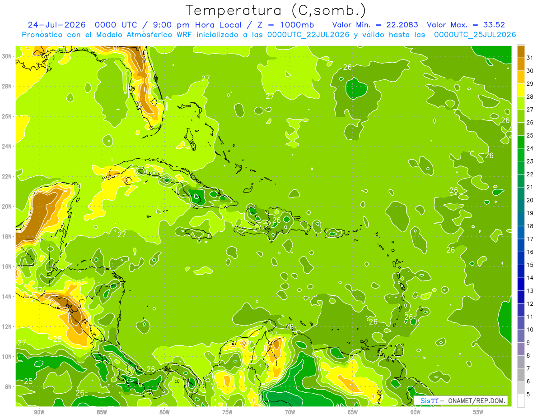The image size is (542, 418).
Task: Pick the legend color band between 30 and 31
Action: 521,64
